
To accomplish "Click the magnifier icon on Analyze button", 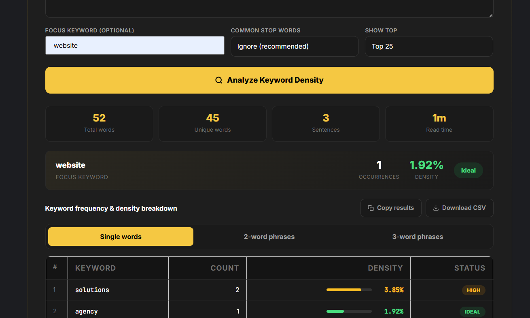I will pyautogui.click(x=219, y=80).
